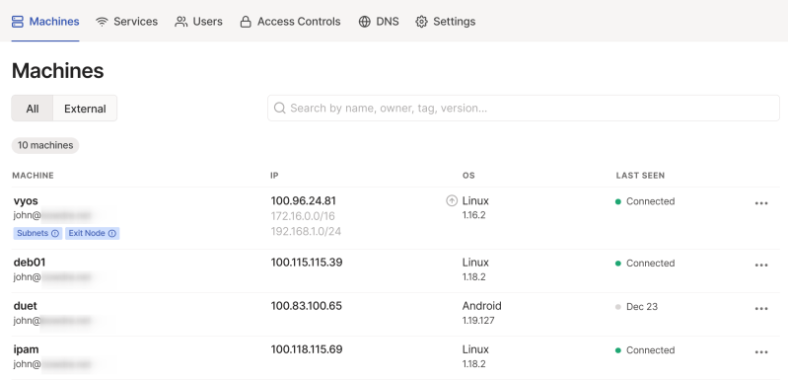The width and height of the screenshot is (788, 381).
Task: Open the vyos machine name
Action: [26, 201]
